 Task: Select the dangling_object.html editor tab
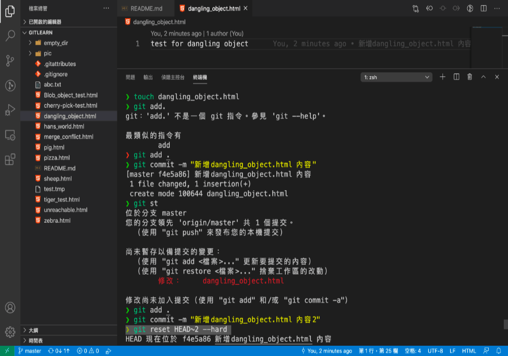(214, 9)
